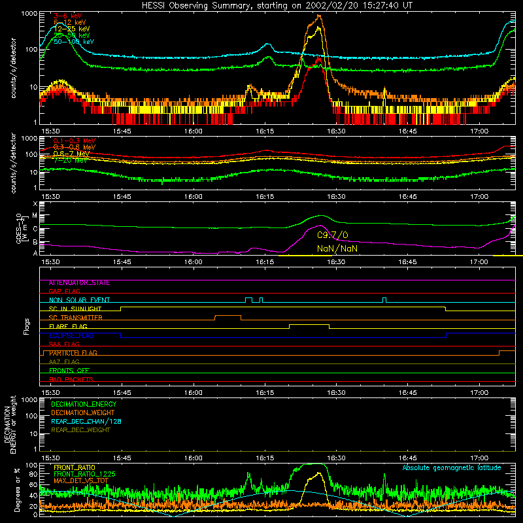
Task: Click the 7-20 MeV legend label
Action: pyautogui.click(x=70, y=160)
